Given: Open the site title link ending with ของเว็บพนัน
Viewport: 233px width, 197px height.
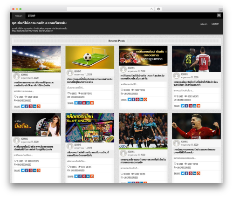Looking at the screenshot, I should tap(39, 23).
